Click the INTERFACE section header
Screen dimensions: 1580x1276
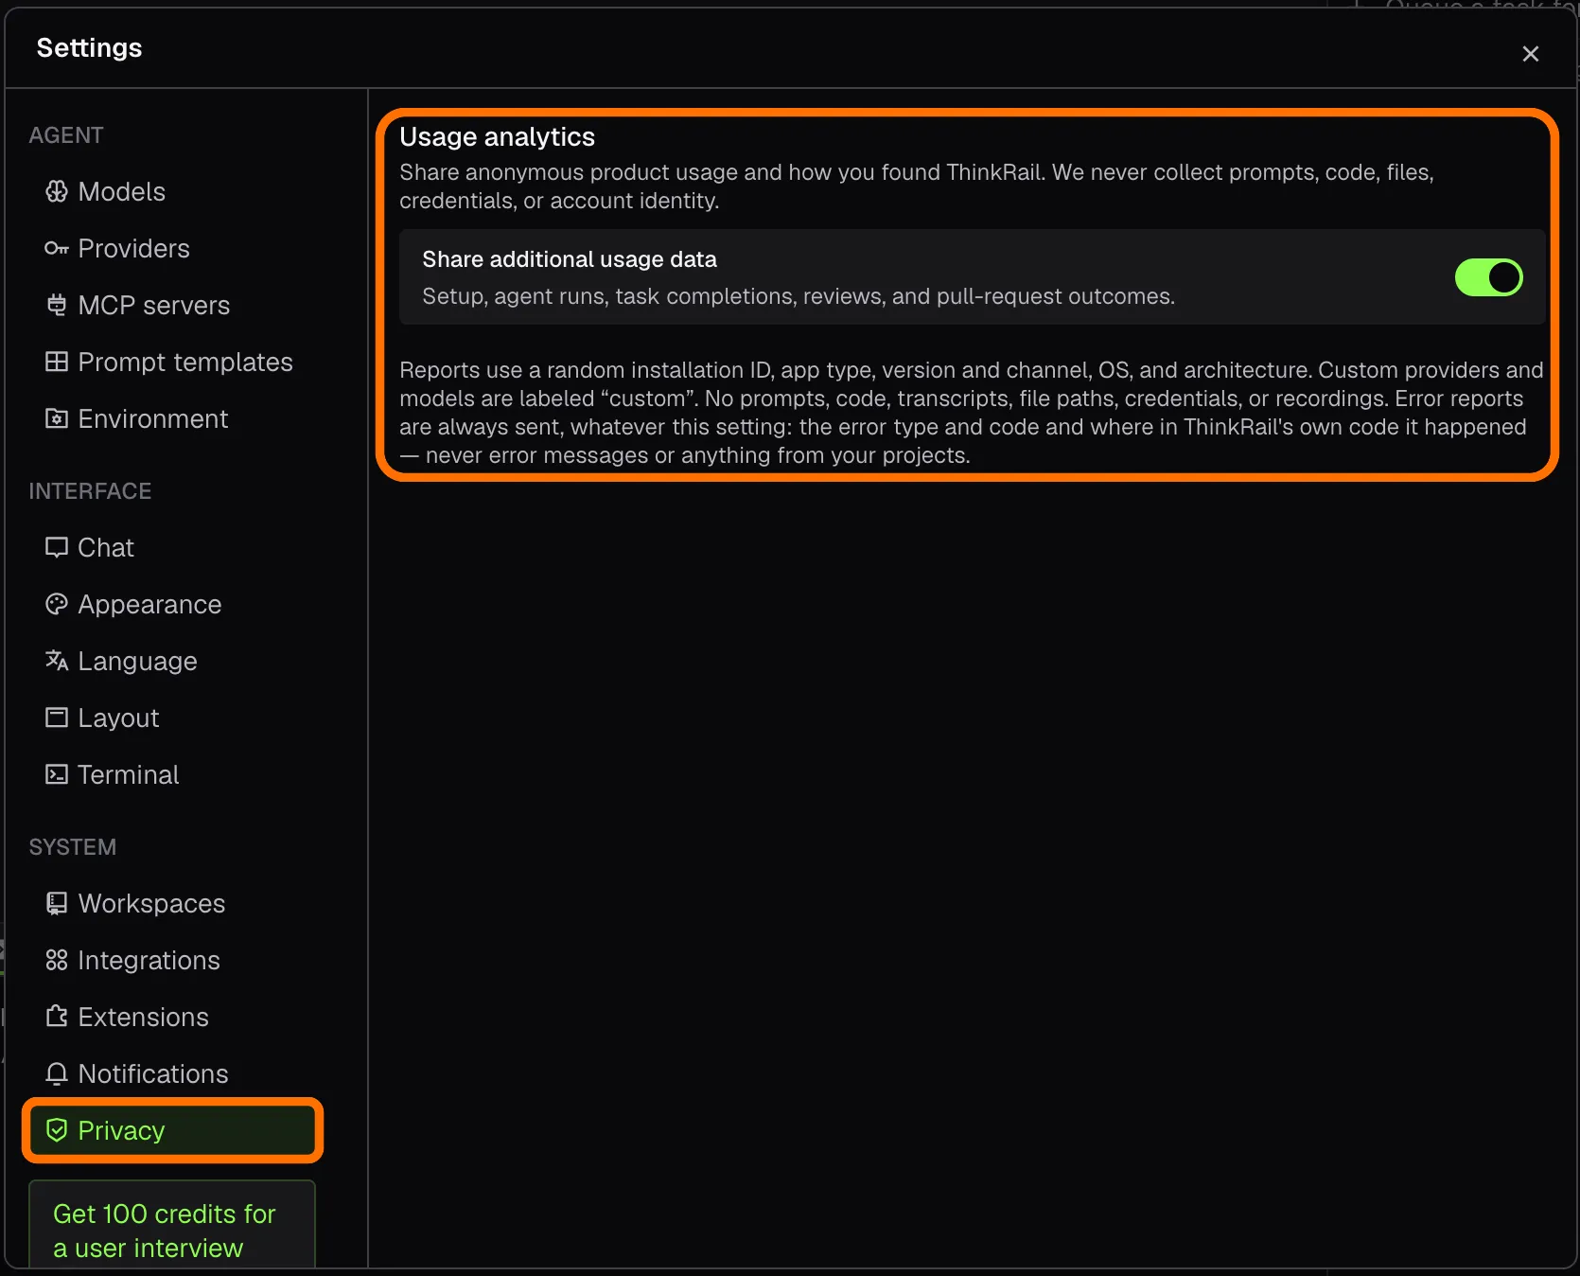(90, 491)
